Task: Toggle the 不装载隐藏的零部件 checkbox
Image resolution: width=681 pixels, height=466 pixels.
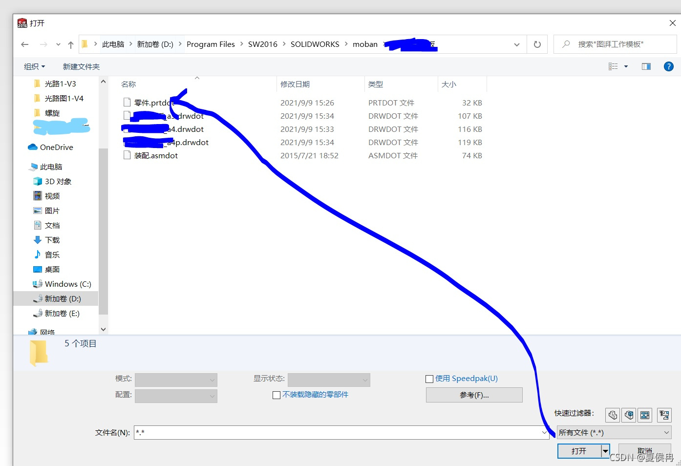Action: coord(277,395)
